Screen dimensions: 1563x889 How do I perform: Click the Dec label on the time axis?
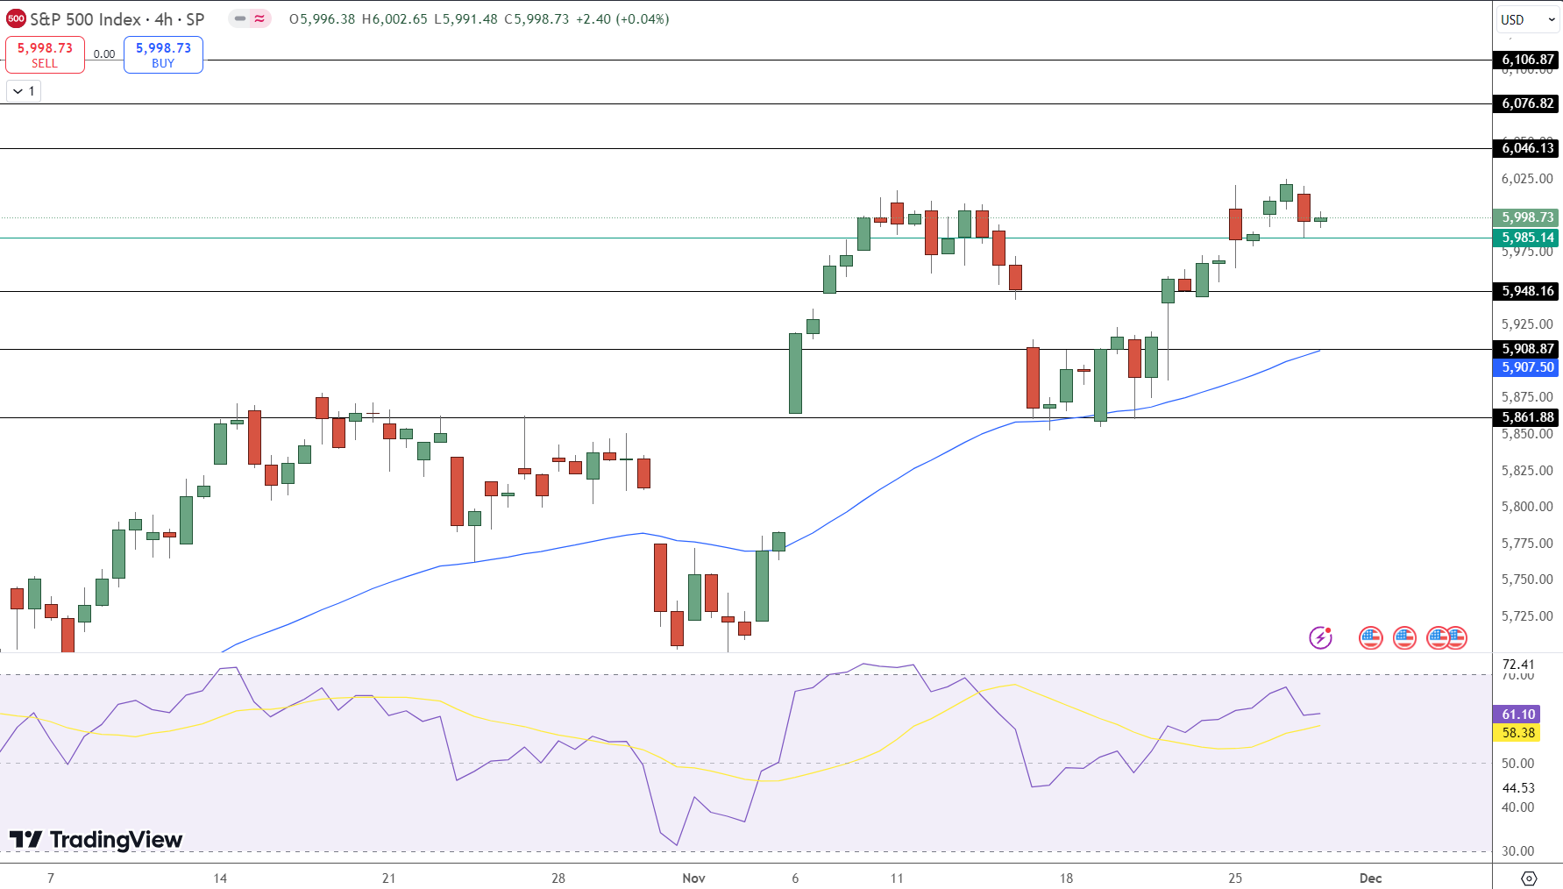tap(1370, 878)
